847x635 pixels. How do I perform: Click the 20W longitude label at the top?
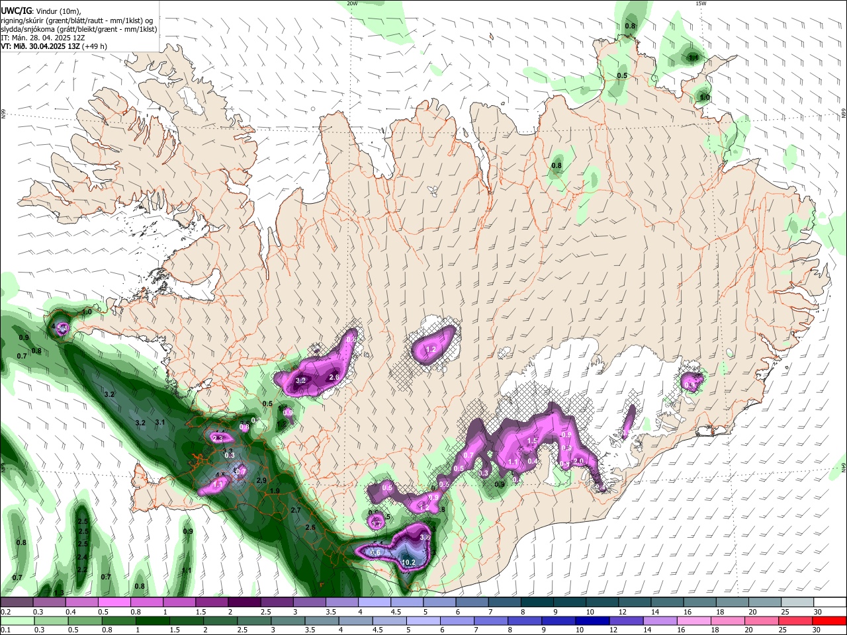(x=352, y=3)
